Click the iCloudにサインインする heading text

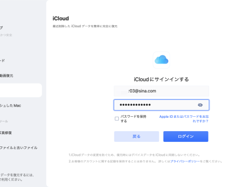pos(161,79)
